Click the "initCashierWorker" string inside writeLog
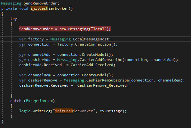Viewport: 191px width, 128px height. point(74,111)
